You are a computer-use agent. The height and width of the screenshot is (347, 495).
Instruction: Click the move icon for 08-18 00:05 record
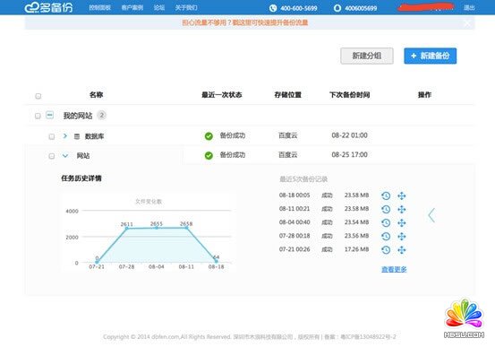[402, 195]
